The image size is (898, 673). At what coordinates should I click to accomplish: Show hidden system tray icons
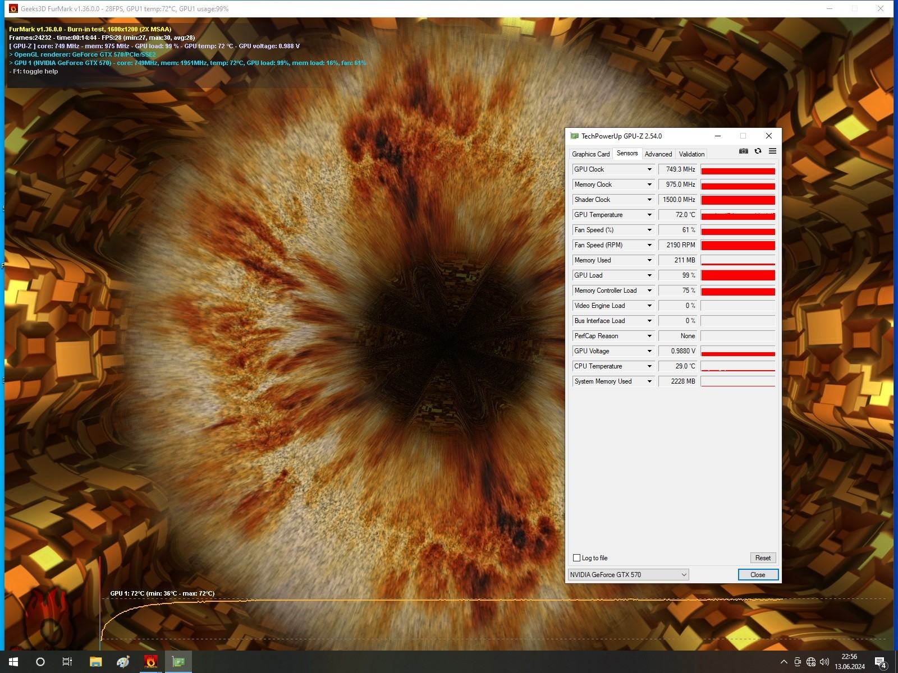(x=784, y=662)
